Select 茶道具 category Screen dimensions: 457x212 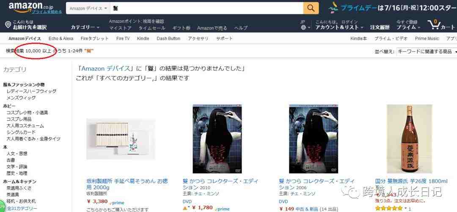(13, 195)
